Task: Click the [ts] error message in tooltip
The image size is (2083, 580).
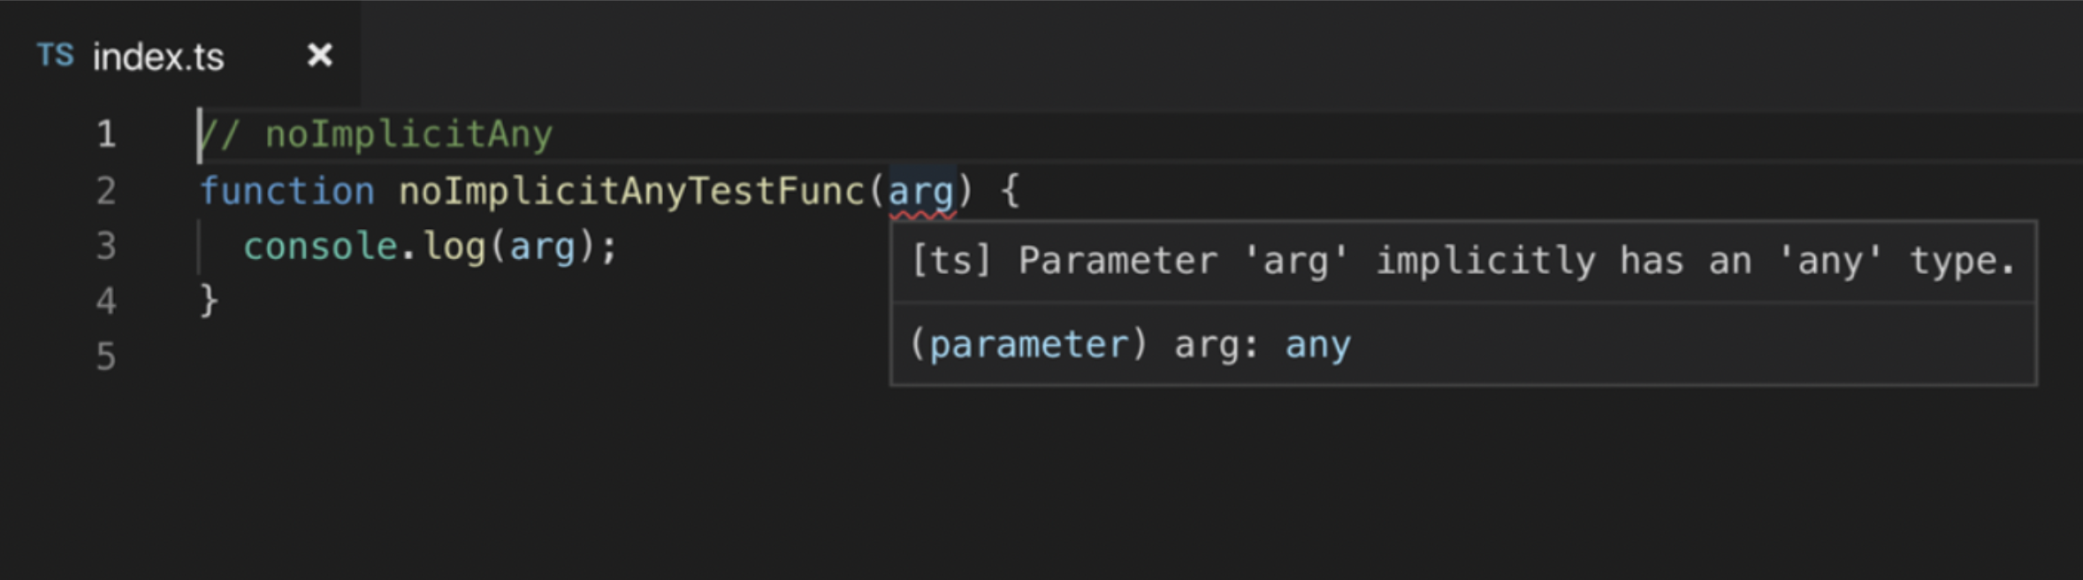Action: click(x=1462, y=261)
